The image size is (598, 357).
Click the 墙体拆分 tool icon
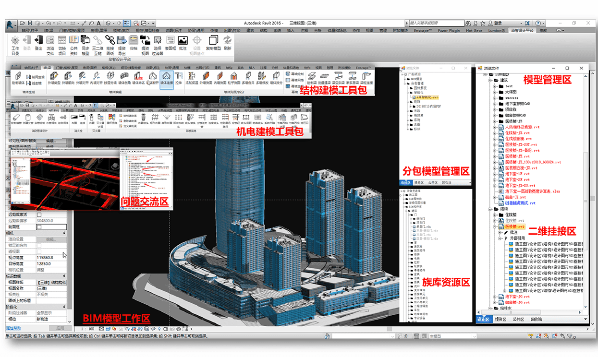pyautogui.click(x=276, y=76)
